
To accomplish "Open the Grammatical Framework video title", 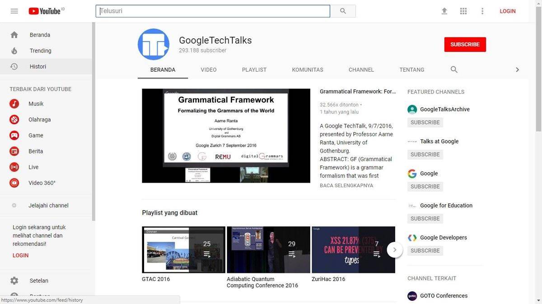I will pyautogui.click(x=358, y=92).
